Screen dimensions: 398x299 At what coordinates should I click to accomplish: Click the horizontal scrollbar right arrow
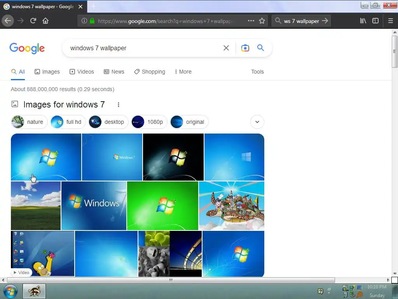(388, 280)
